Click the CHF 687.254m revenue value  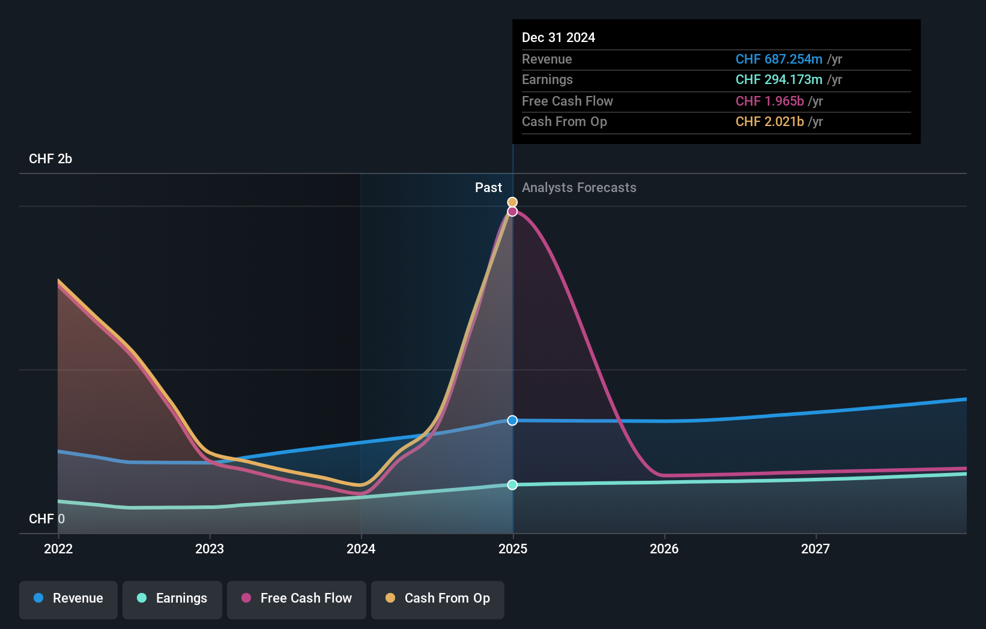(x=779, y=59)
